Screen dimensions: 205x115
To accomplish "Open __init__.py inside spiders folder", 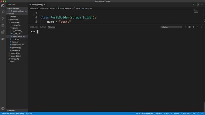I will pos(17,34).
